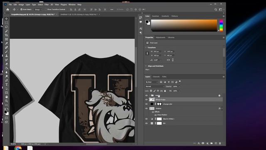Hide the change color layer
The width and height of the screenshot is (266, 150).
(146, 104)
